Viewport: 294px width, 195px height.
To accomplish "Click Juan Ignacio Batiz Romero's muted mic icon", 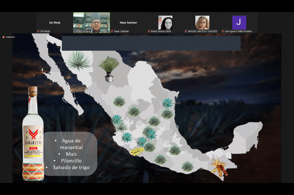I will pos(223,31).
